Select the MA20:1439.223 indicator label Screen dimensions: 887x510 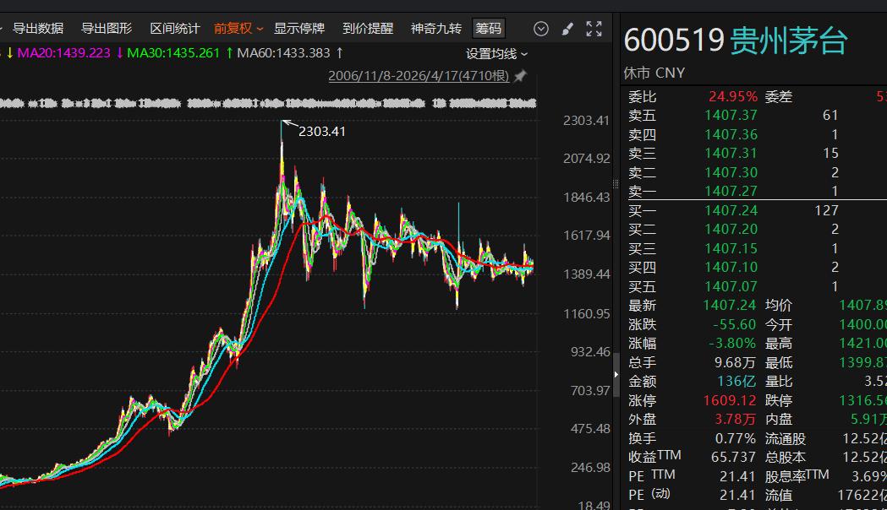click(64, 53)
